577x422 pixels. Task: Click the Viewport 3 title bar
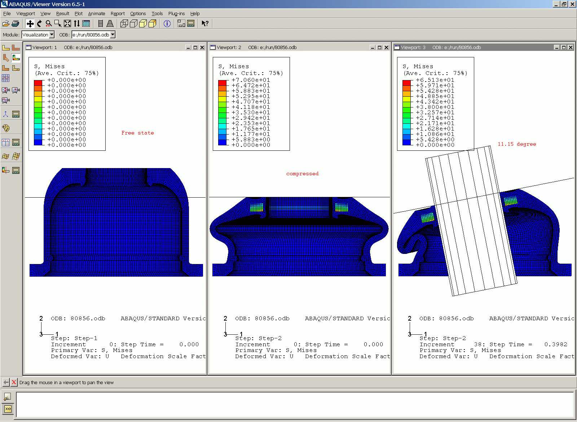[484, 48]
